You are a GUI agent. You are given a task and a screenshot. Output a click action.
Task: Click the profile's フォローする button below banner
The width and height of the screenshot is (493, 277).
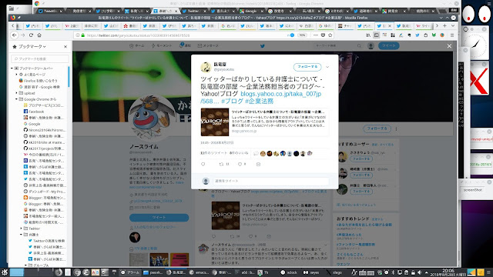coord(377,128)
